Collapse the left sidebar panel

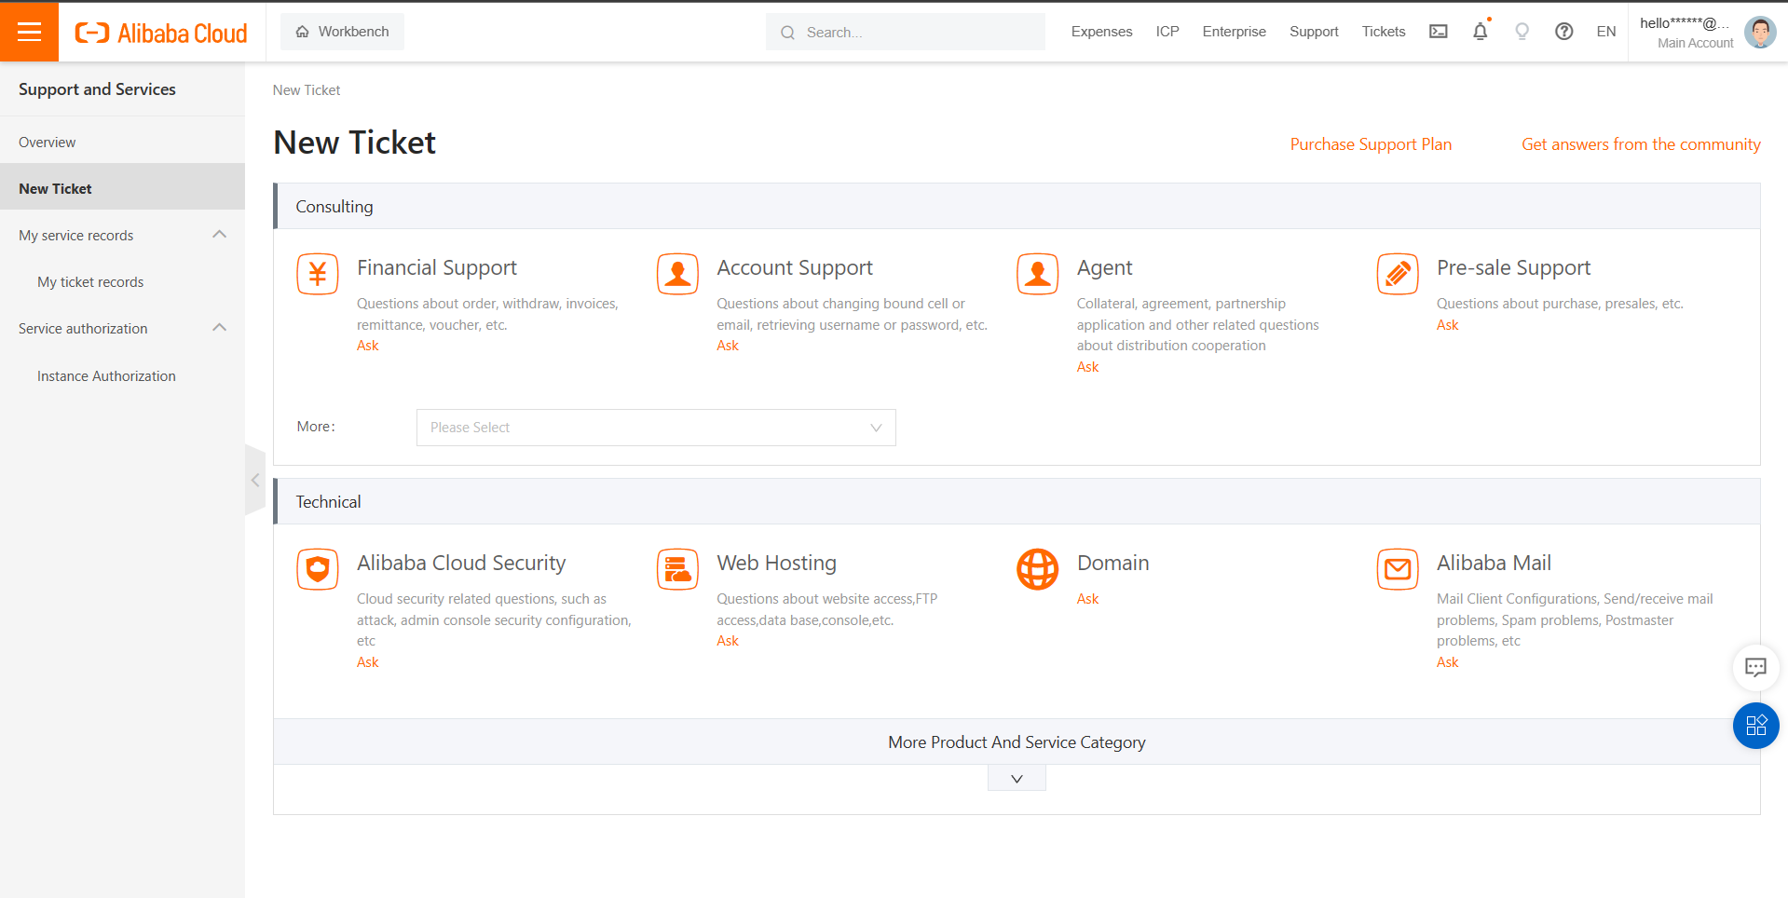click(255, 481)
